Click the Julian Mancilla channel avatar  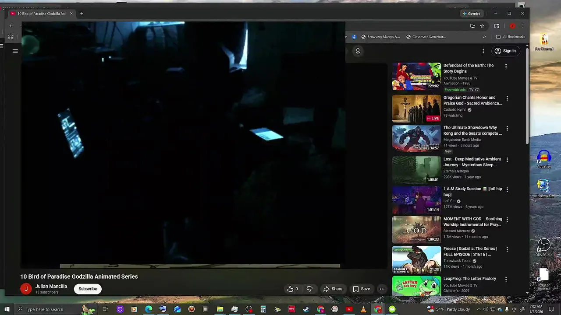[26, 289]
